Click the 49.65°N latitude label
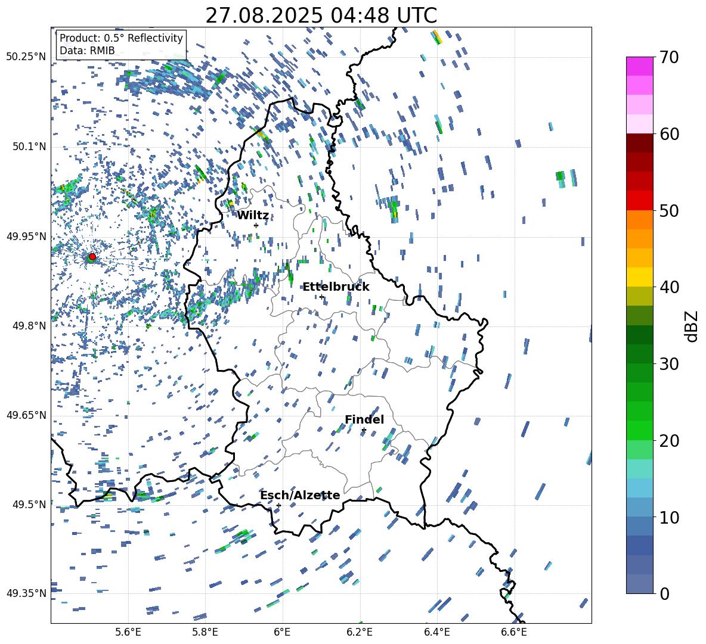706x644 pixels. pyautogui.click(x=26, y=415)
